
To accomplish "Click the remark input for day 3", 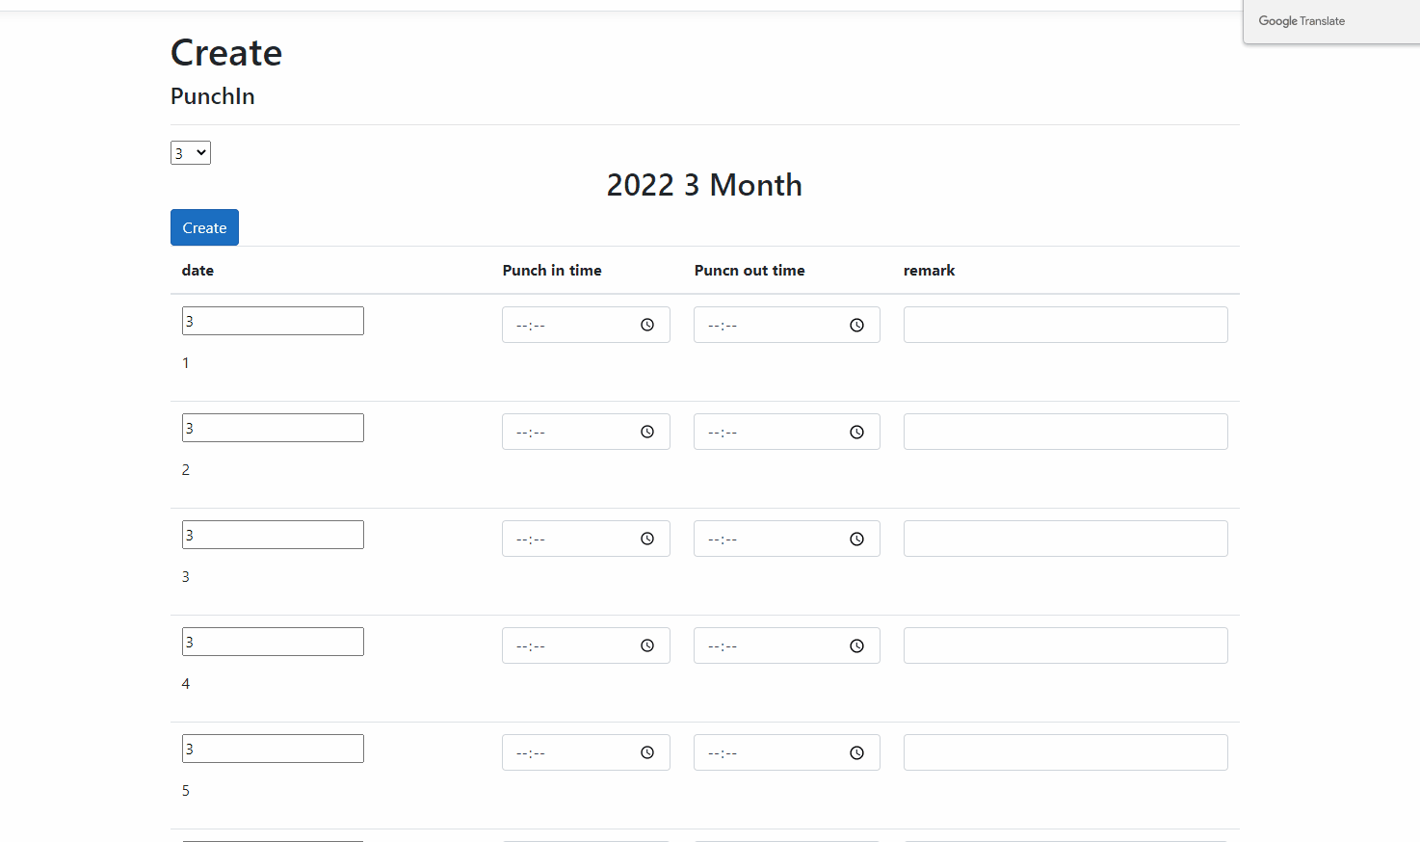I will [x=1065, y=539].
